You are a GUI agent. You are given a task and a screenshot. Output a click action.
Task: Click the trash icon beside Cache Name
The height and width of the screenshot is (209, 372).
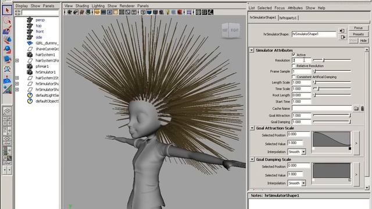(x=363, y=109)
